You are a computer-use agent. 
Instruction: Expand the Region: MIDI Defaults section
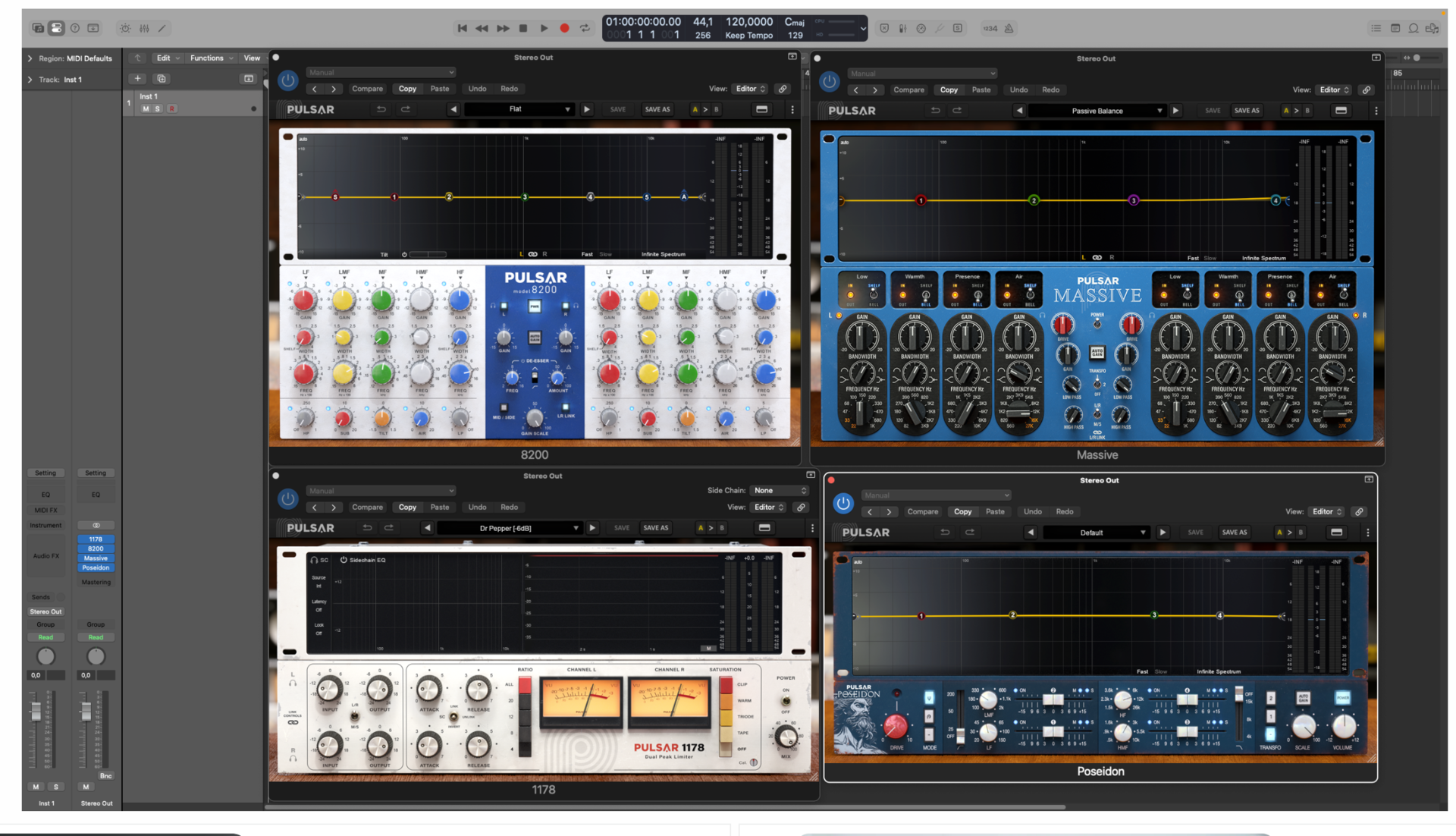pos(30,58)
